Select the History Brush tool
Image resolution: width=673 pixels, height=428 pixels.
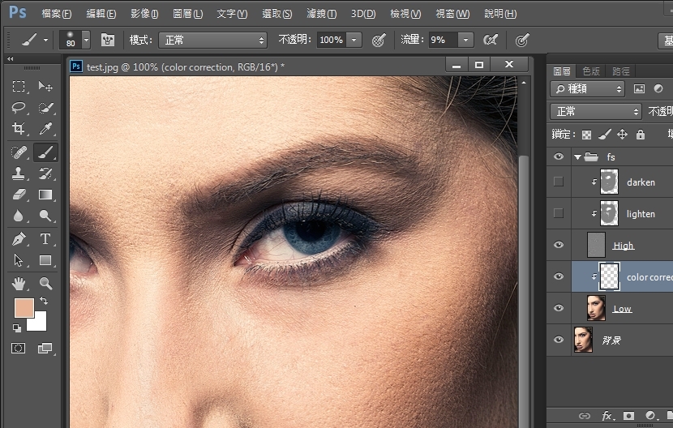pos(45,173)
